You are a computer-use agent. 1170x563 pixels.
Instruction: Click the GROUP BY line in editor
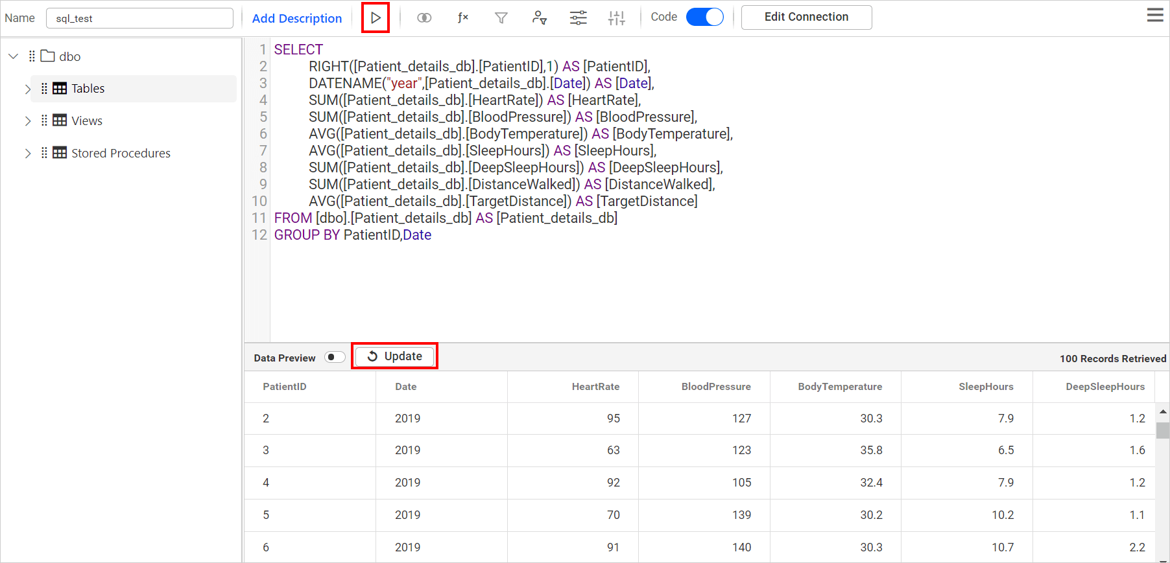click(x=352, y=235)
